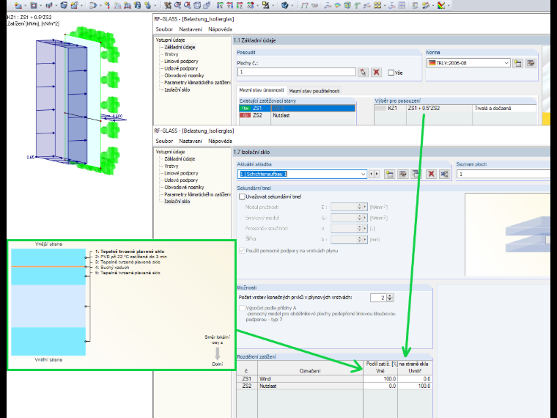The image size is (557, 418).
Task: Select Základní údaje in lower window tree
Action: tap(180, 159)
